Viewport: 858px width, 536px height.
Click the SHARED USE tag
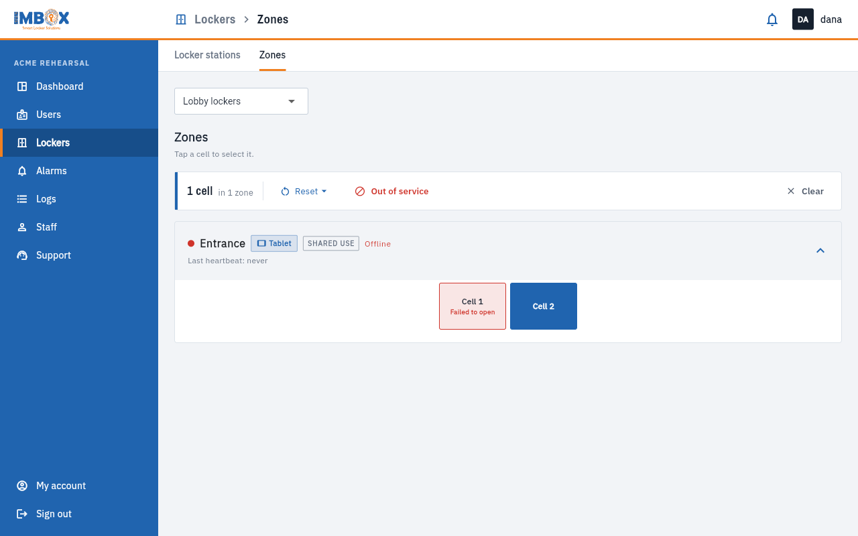point(331,243)
